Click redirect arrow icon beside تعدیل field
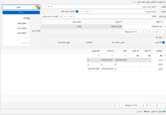This screenshot has height=115, width=166. (x=87, y=11)
